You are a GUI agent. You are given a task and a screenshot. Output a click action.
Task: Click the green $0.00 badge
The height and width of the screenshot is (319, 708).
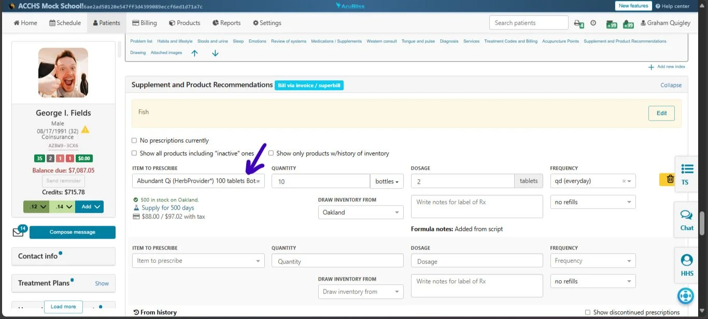coord(84,158)
